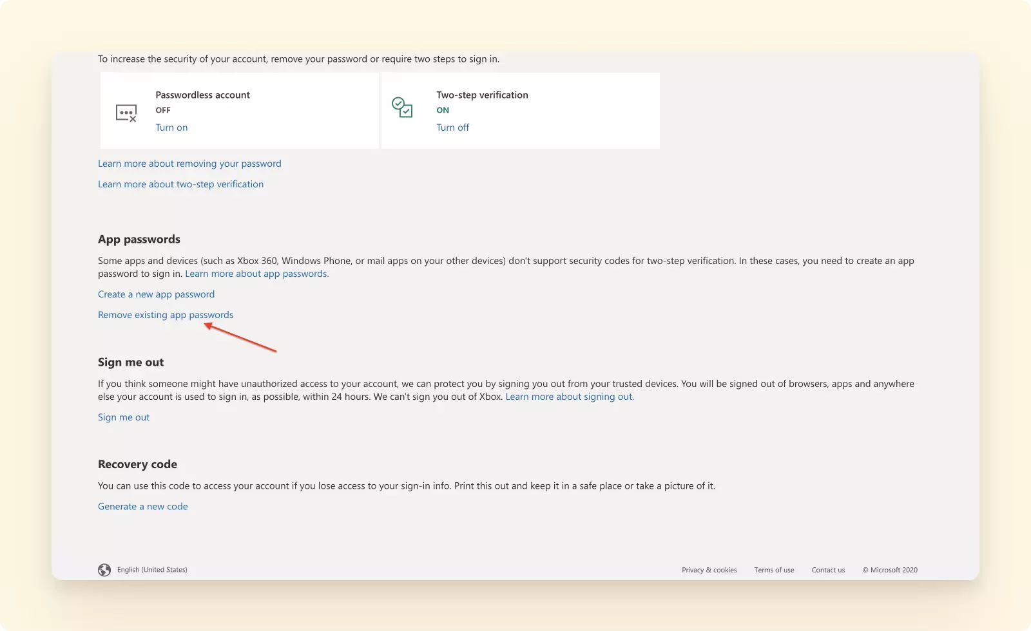Click the Passwordless account title text
Image resolution: width=1031 pixels, height=631 pixels.
(x=202, y=95)
